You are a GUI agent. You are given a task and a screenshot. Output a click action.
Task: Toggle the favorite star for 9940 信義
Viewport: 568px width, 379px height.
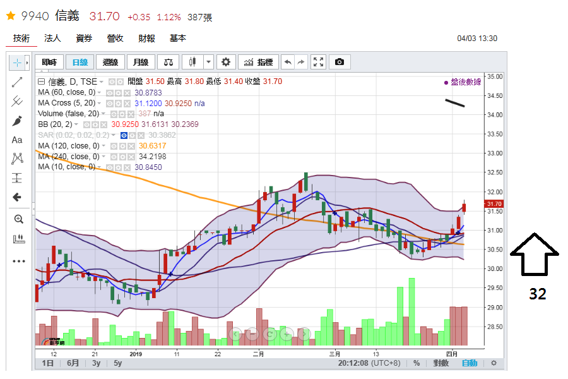point(11,16)
